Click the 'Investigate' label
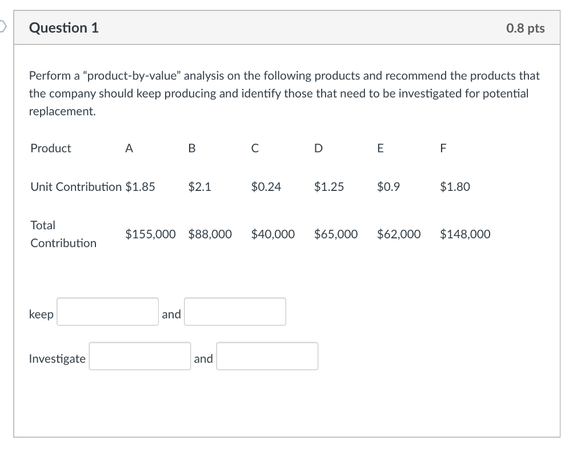This screenshot has width=585, height=455. click(57, 358)
